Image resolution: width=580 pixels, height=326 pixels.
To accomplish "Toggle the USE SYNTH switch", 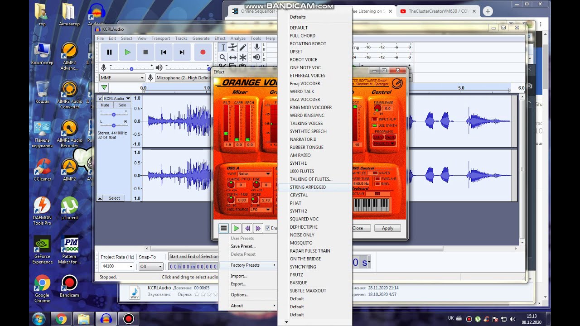I will pos(375,125).
